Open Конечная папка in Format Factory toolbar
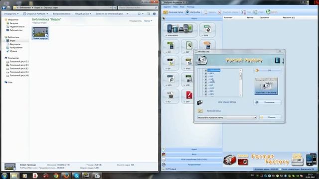This screenshot has width=319, height=179. [173, 12]
